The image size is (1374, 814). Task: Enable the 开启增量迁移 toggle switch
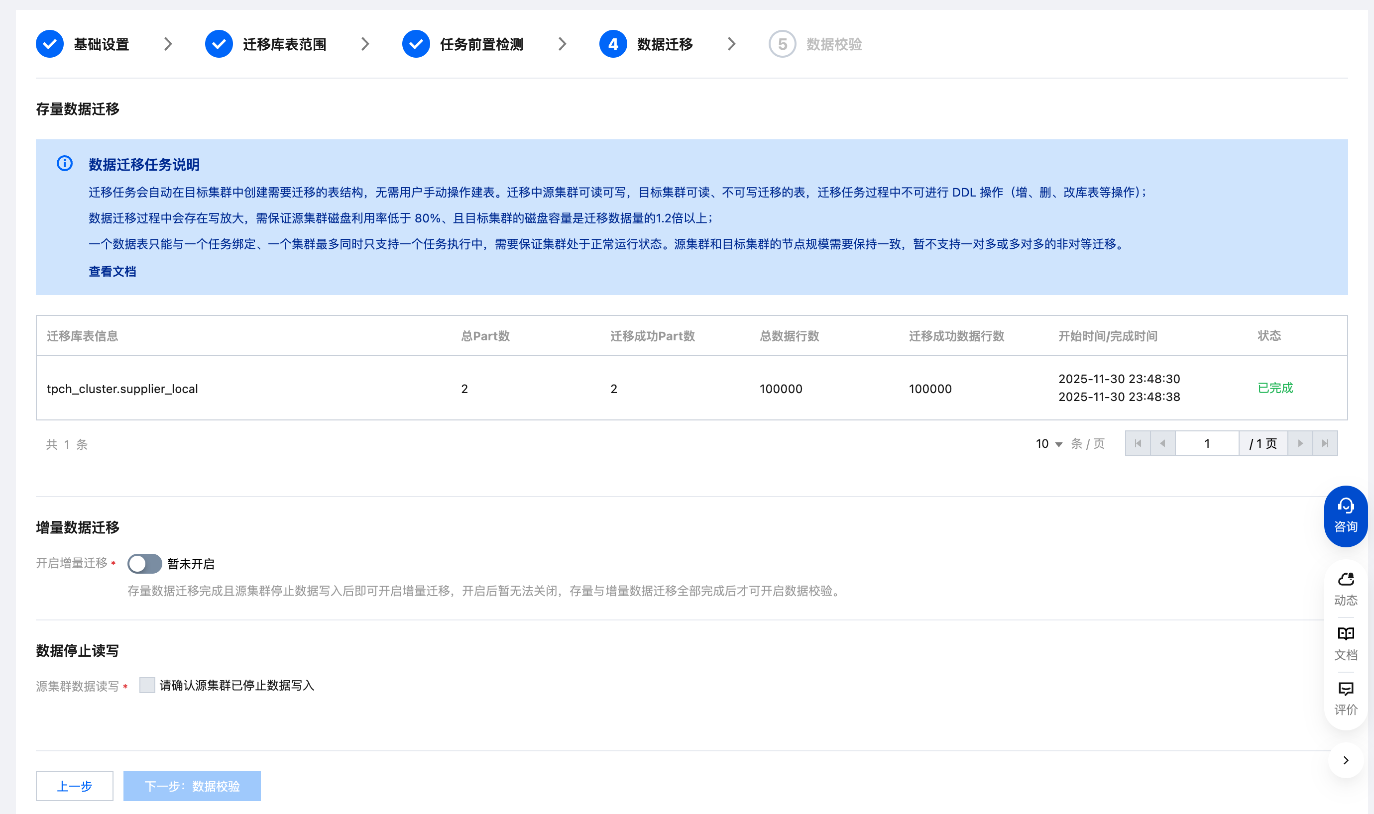point(144,563)
